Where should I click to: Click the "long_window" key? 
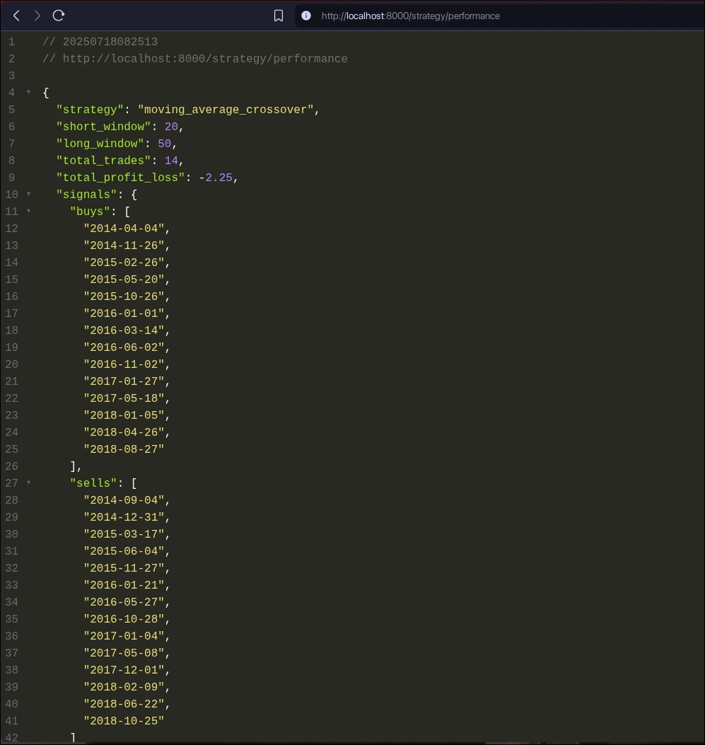pyautogui.click(x=100, y=144)
